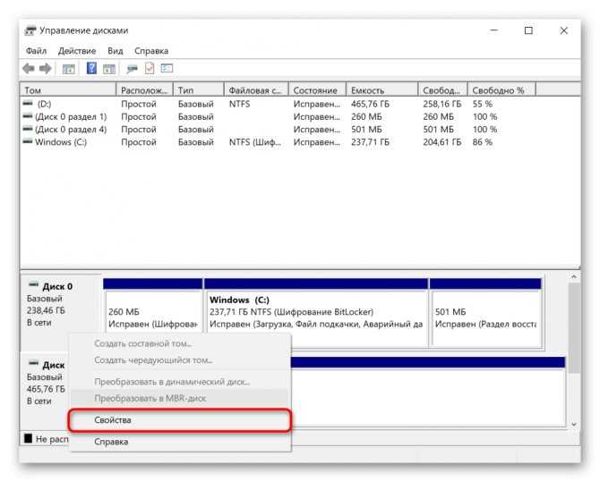Click the disk pane scrollbar down arrow
Viewport: 600px width, 482px height.
573,424
